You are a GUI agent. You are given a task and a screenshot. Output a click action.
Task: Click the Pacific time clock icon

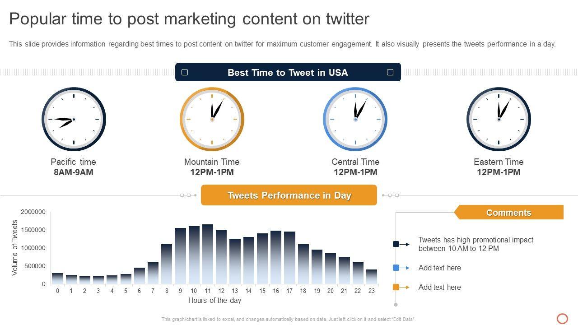[74, 119]
